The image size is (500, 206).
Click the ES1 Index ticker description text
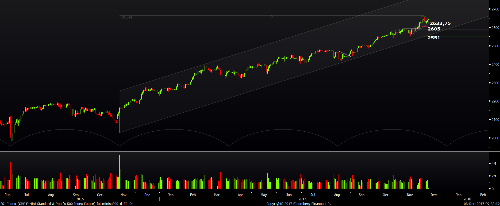pyautogui.click(x=67, y=204)
